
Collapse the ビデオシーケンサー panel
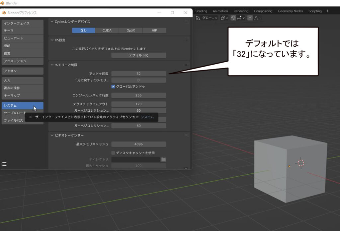pyautogui.click(x=52, y=135)
